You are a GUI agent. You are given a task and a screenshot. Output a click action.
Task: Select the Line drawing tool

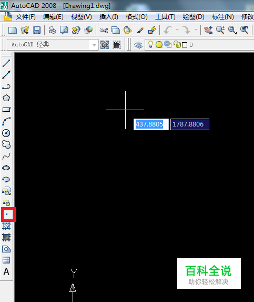point(6,63)
